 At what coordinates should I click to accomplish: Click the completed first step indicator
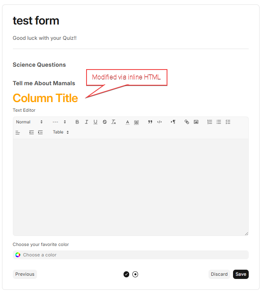click(x=126, y=275)
